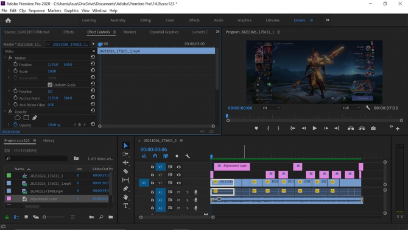
Task: Click the Find magnifier in Project panel
Action: click(x=101, y=217)
